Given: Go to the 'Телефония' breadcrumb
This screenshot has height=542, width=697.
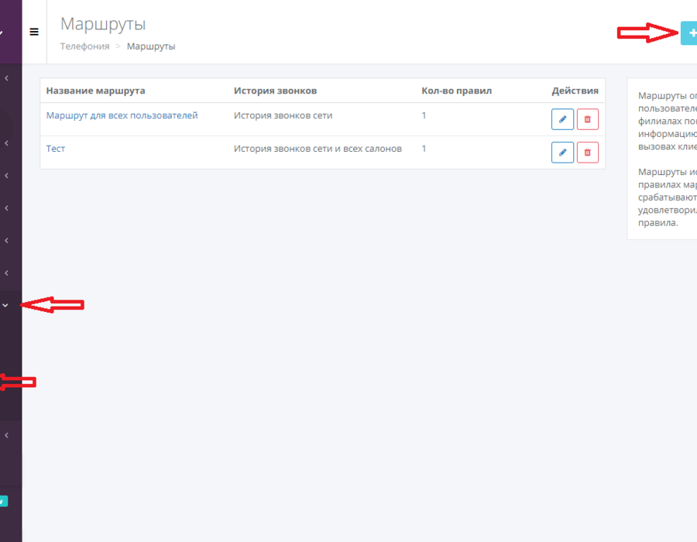Looking at the screenshot, I should point(85,46).
